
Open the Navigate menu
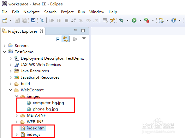click(x=32, y=12)
